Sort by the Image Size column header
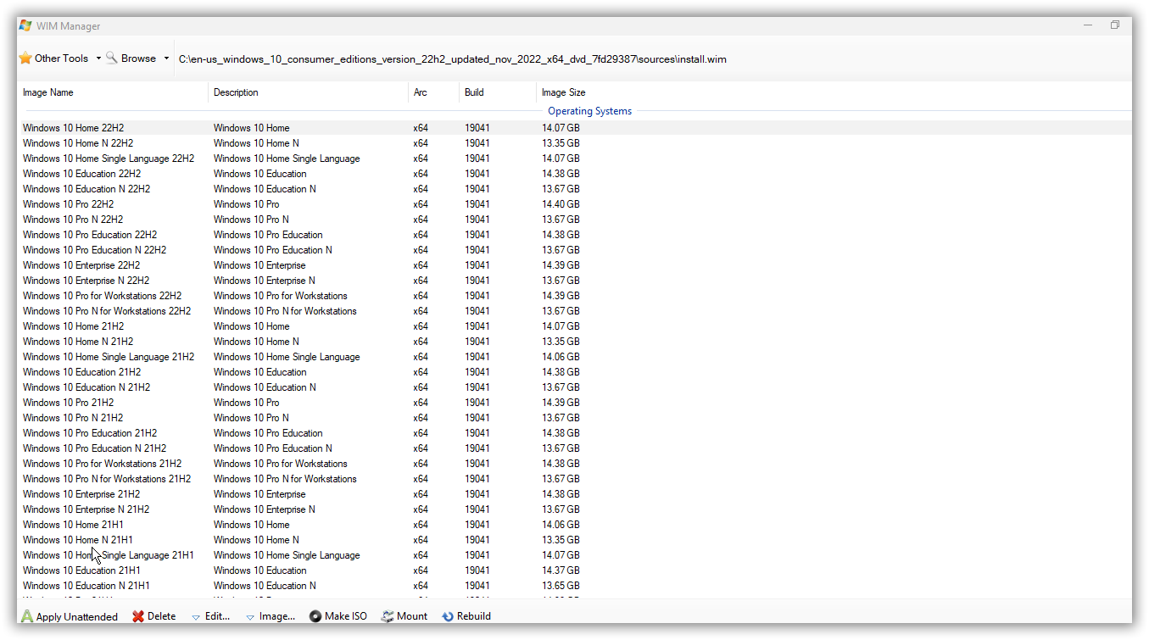The height and width of the screenshot is (640, 1149). (x=564, y=92)
